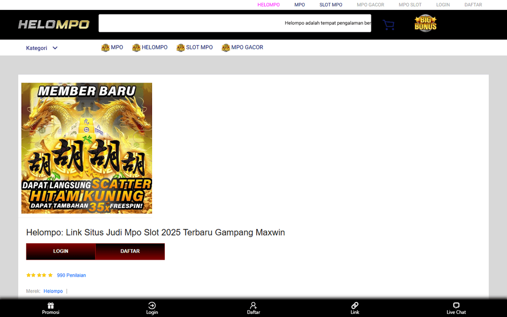Select SLOT MPO text in the category bar
The width and height of the screenshot is (507, 317).
[199, 47]
